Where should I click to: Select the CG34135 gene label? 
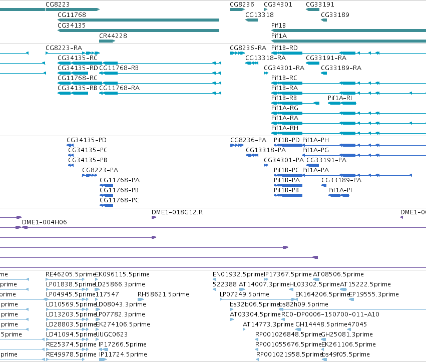pyautogui.click(x=72, y=26)
